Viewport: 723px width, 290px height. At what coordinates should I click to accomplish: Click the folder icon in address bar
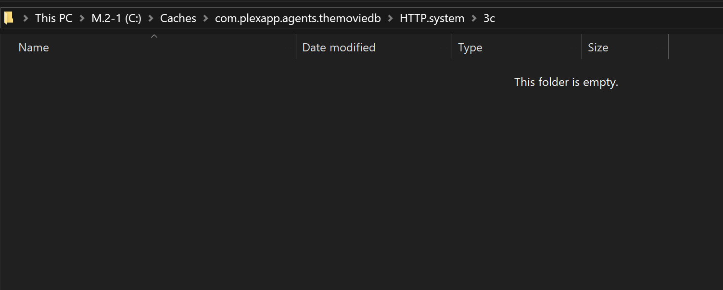pyautogui.click(x=9, y=18)
